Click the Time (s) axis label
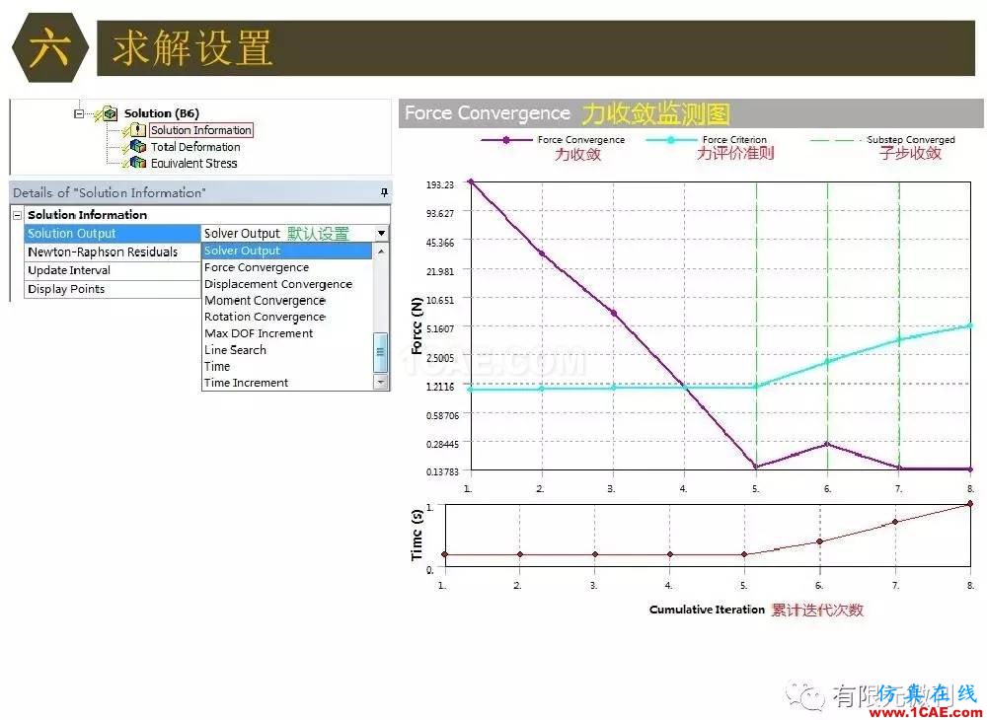Image resolution: width=987 pixels, height=720 pixels. (x=417, y=536)
